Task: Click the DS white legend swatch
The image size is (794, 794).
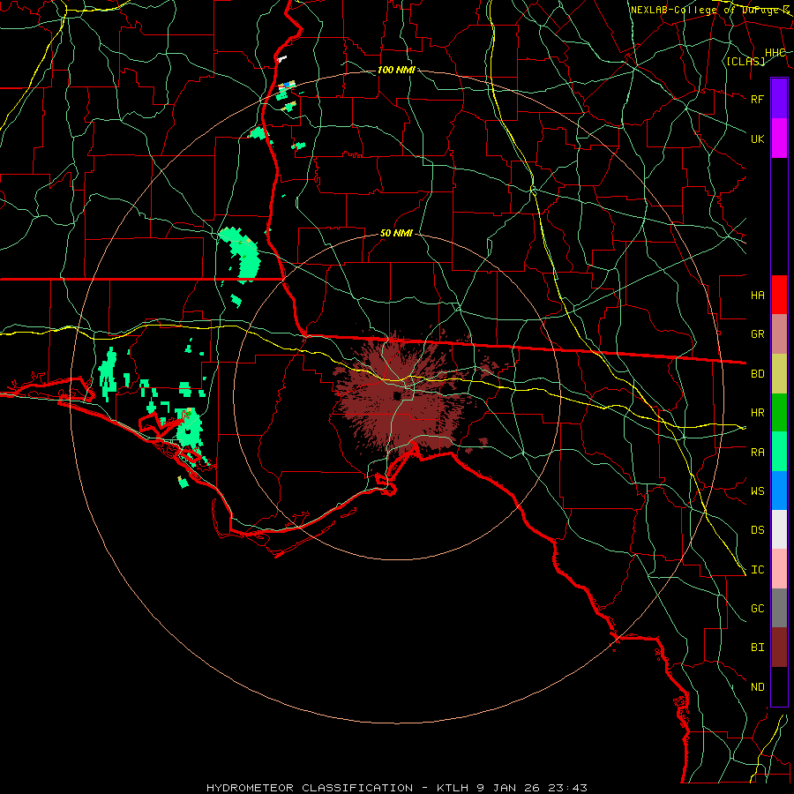Action: [779, 529]
